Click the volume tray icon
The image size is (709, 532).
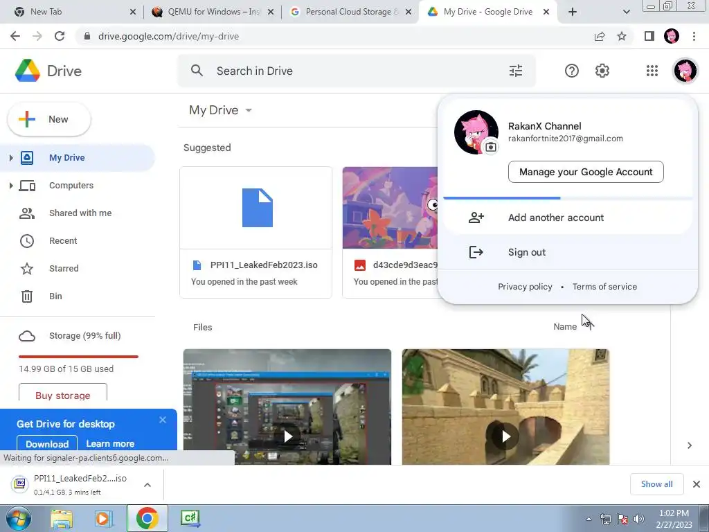click(639, 519)
